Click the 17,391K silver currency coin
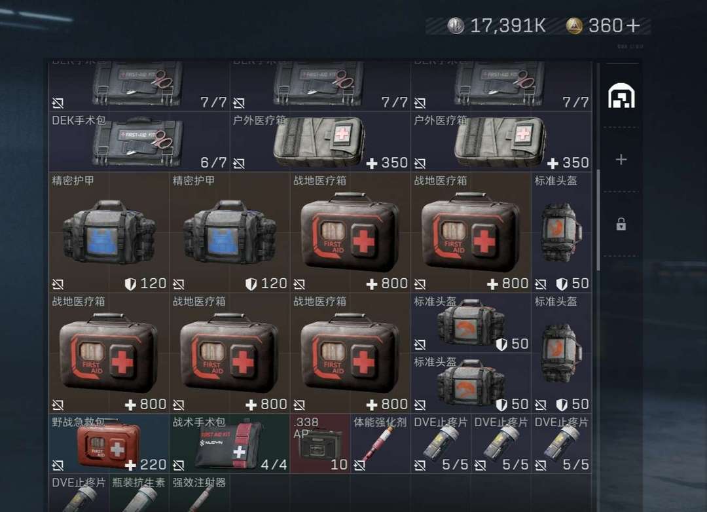Viewport: 707px width, 512px height. point(456,26)
